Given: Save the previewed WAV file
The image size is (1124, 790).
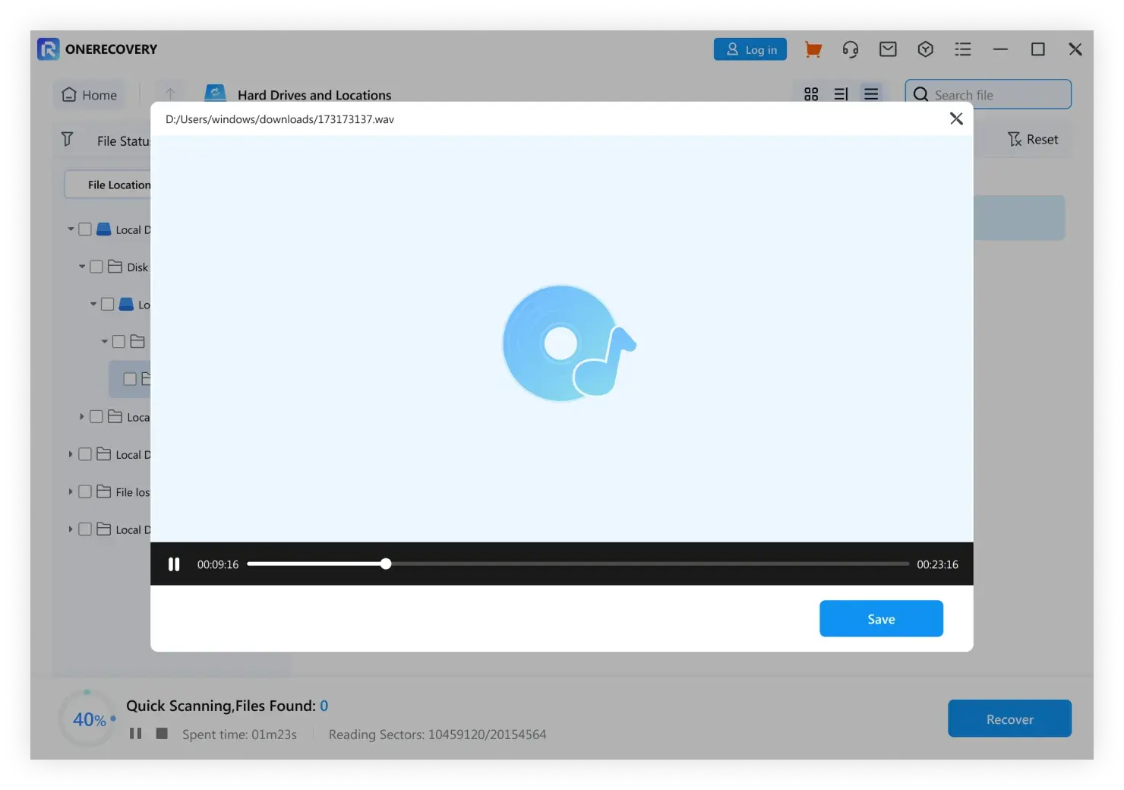Looking at the screenshot, I should [881, 618].
